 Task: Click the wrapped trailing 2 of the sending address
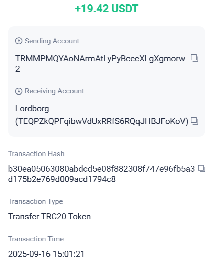18,69
